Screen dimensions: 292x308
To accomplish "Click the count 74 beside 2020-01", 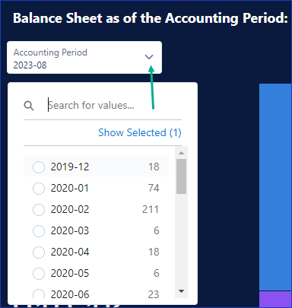I will tap(154, 189).
